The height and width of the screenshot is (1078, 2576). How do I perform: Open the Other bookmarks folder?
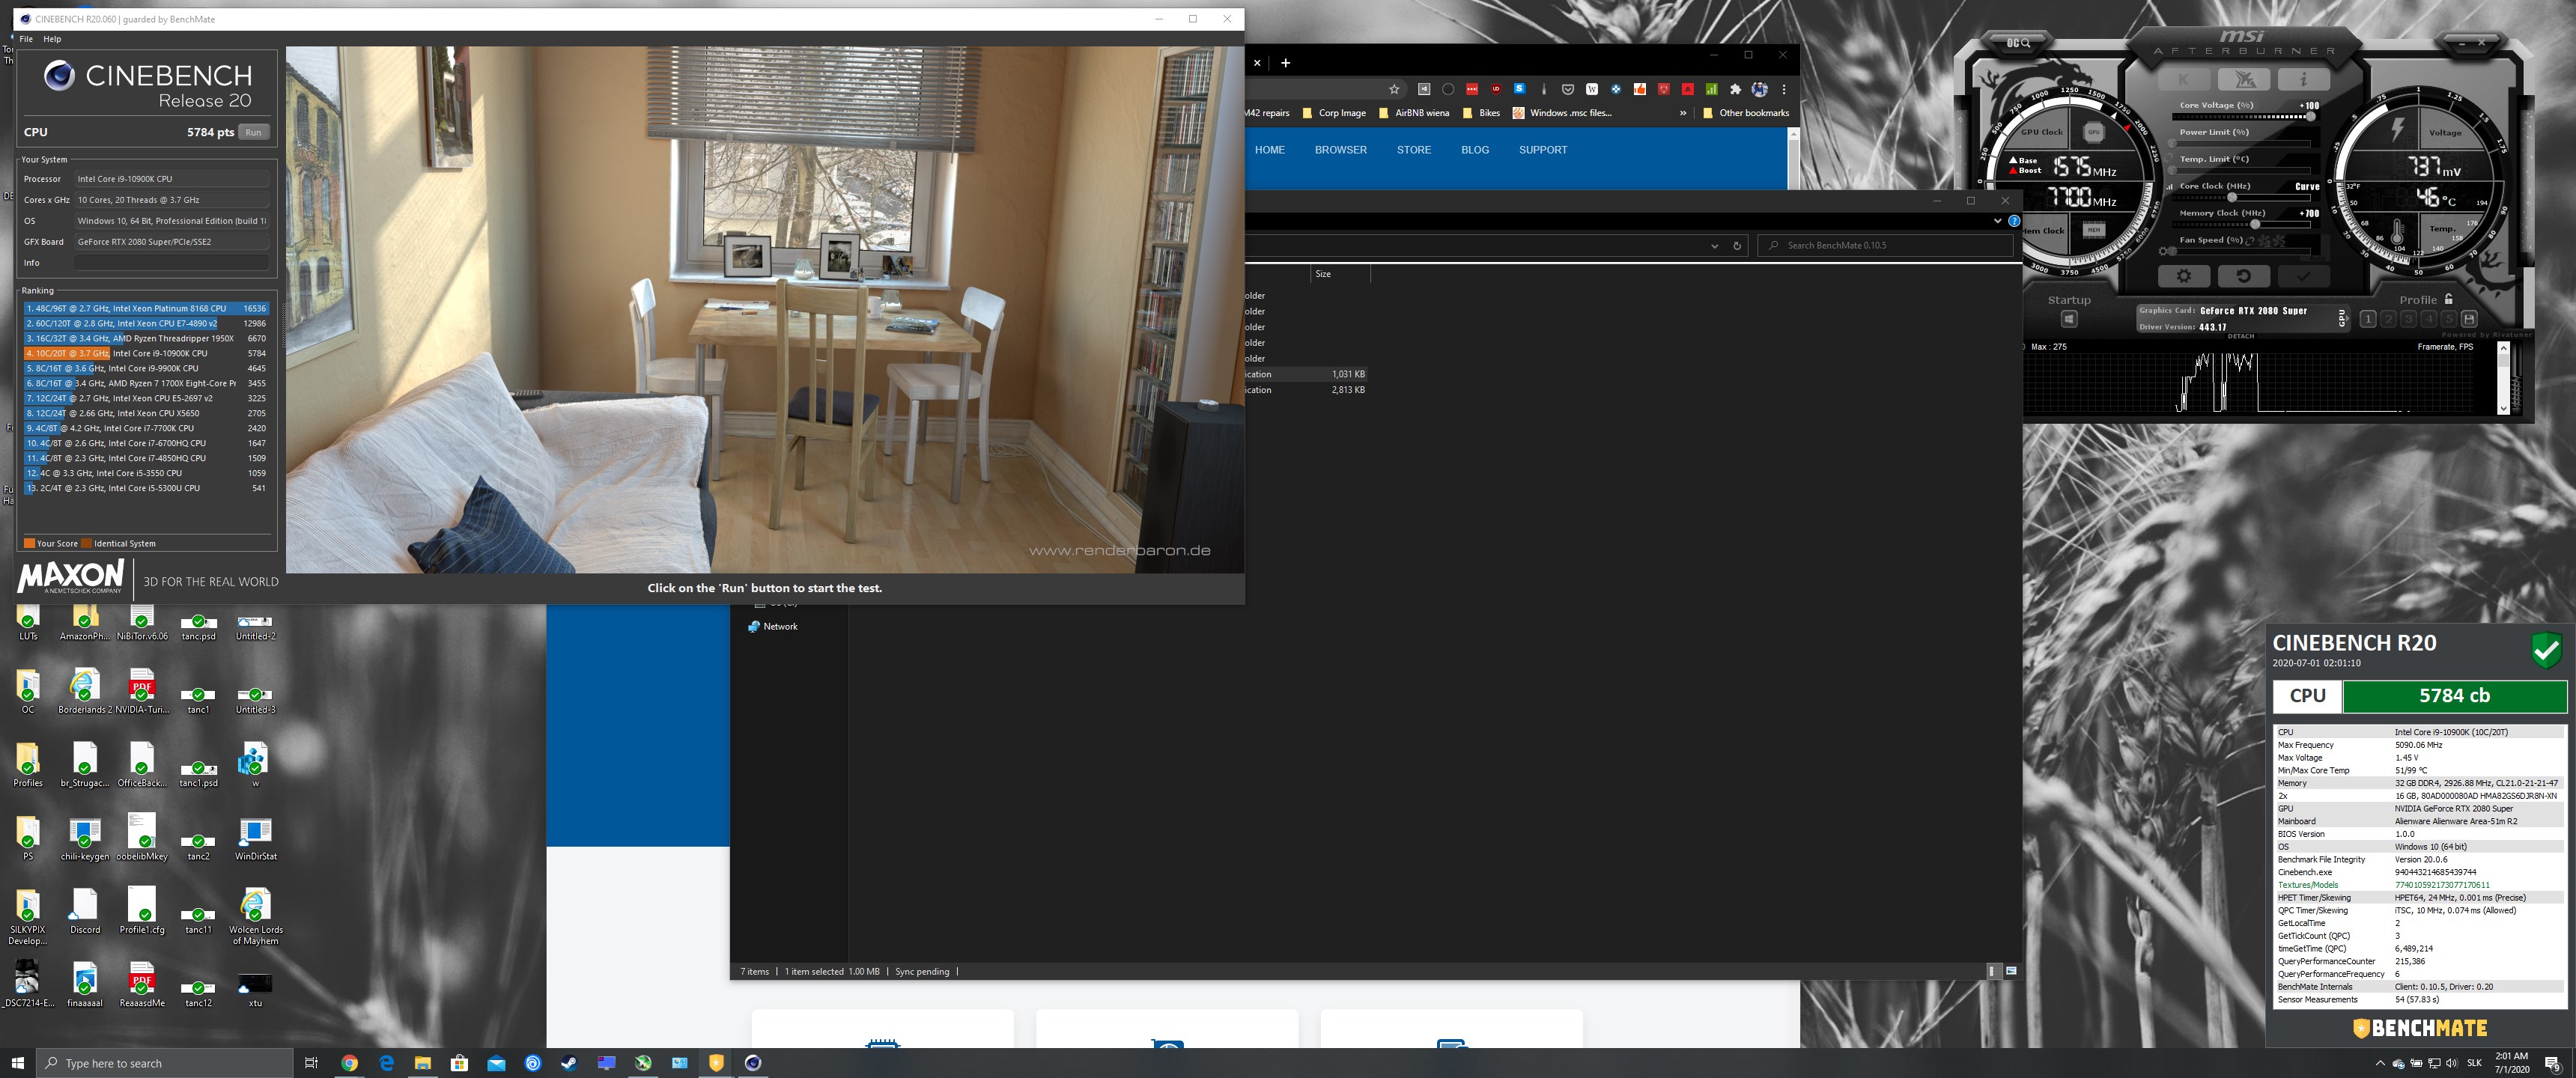click(1745, 113)
